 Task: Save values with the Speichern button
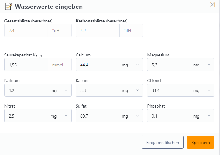click(201, 142)
